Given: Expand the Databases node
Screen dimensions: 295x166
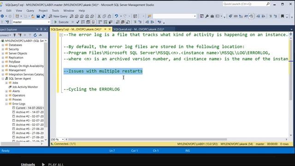Looking at the screenshot, I should click(x=3, y=45).
